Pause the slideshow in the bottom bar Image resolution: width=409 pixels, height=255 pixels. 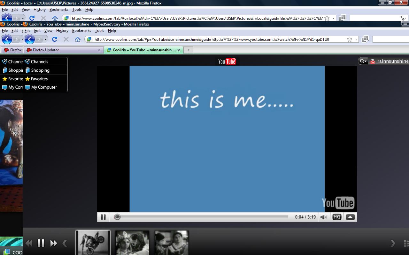41,243
